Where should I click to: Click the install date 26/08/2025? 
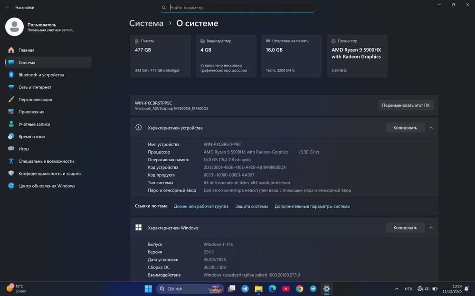click(215, 259)
